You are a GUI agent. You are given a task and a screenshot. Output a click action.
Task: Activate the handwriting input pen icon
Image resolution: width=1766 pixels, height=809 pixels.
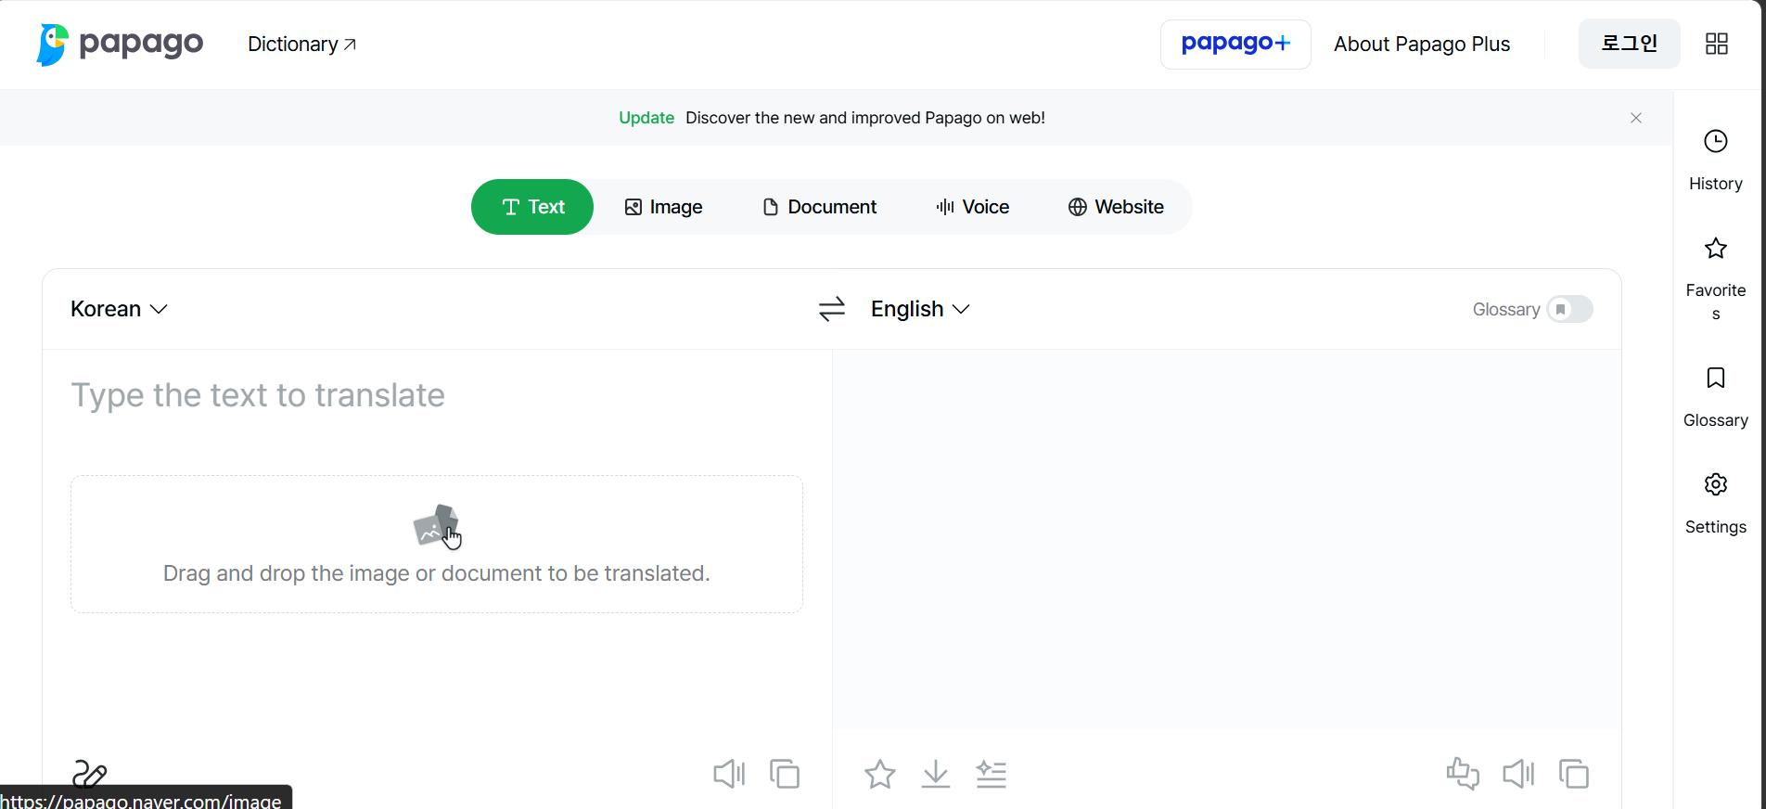(x=90, y=775)
